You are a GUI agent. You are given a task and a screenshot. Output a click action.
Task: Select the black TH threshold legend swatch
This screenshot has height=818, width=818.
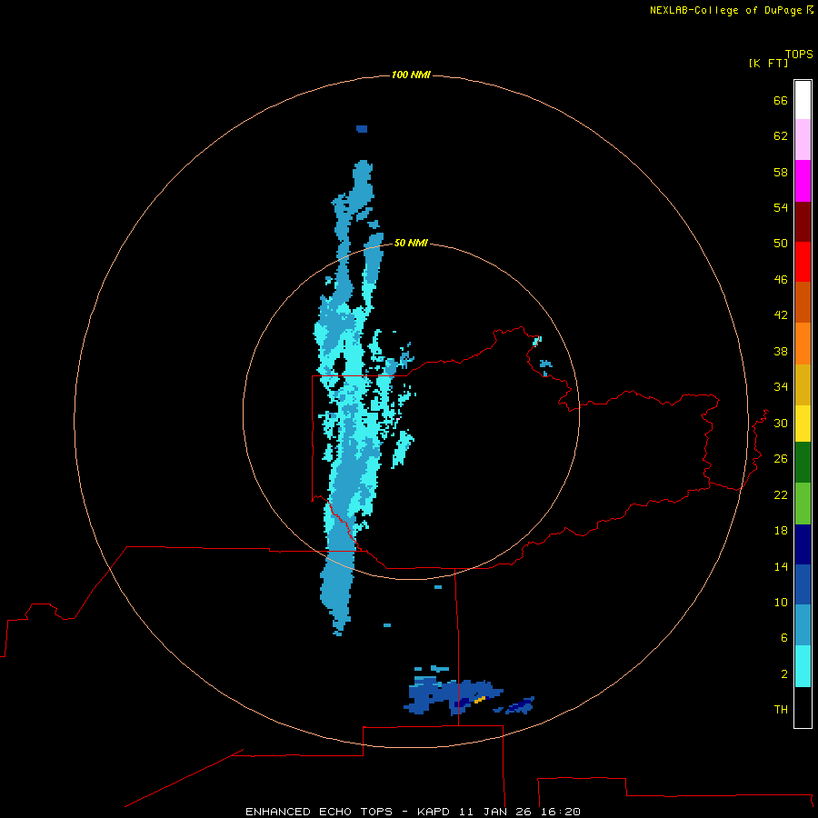(x=803, y=707)
